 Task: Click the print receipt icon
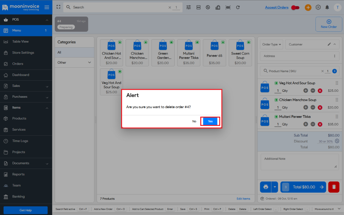coord(266,187)
